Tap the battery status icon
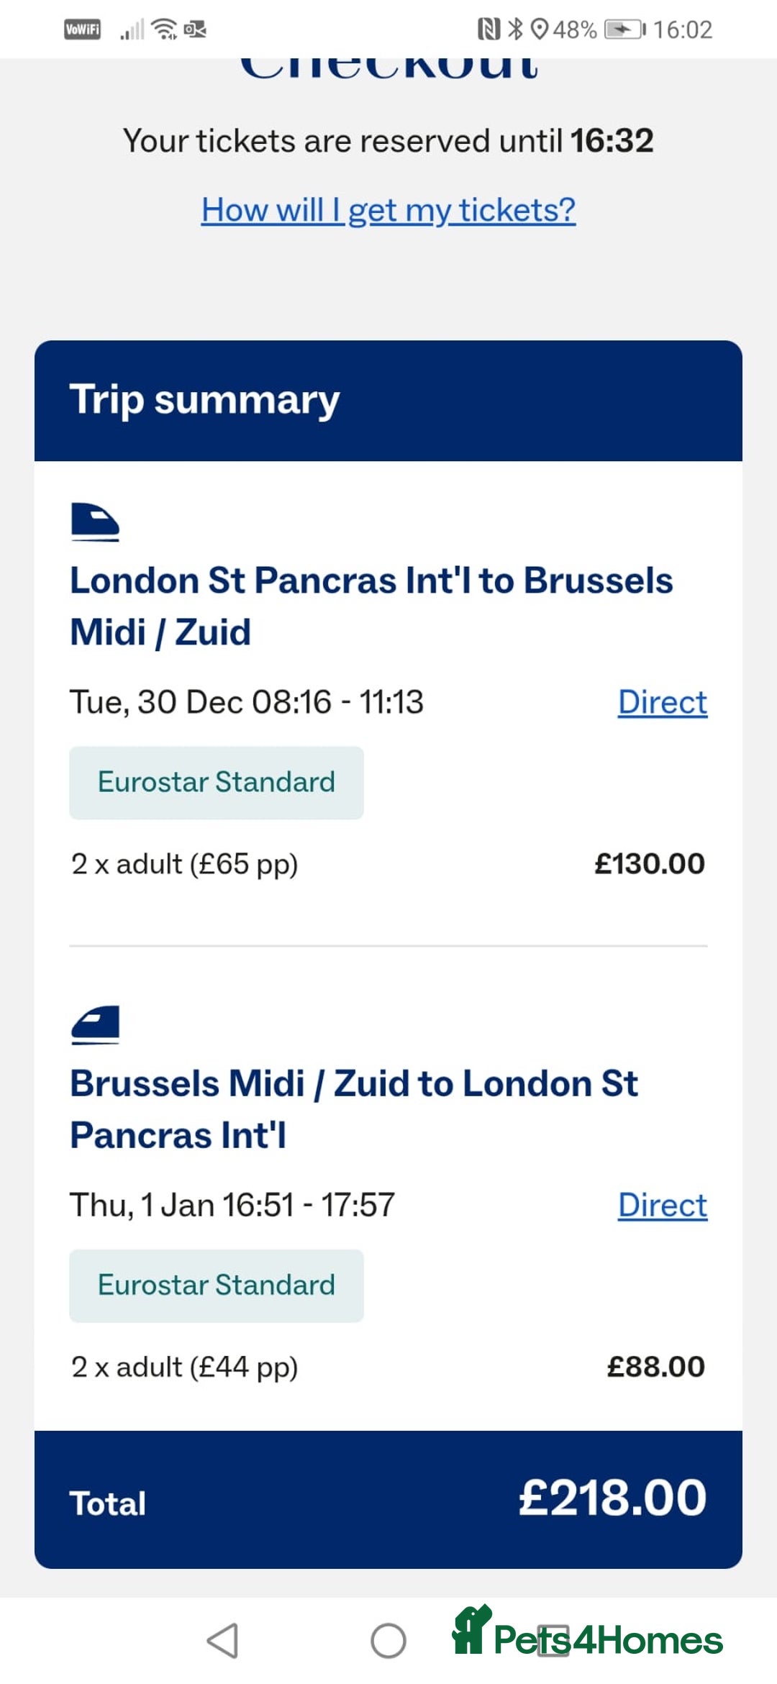Viewport: 777px width, 1684px height. (x=624, y=29)
